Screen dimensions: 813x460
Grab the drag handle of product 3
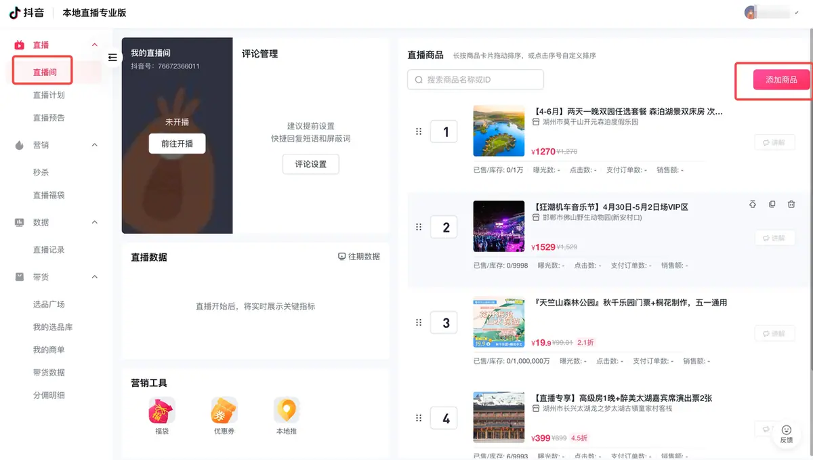click(x=419, y=322)
